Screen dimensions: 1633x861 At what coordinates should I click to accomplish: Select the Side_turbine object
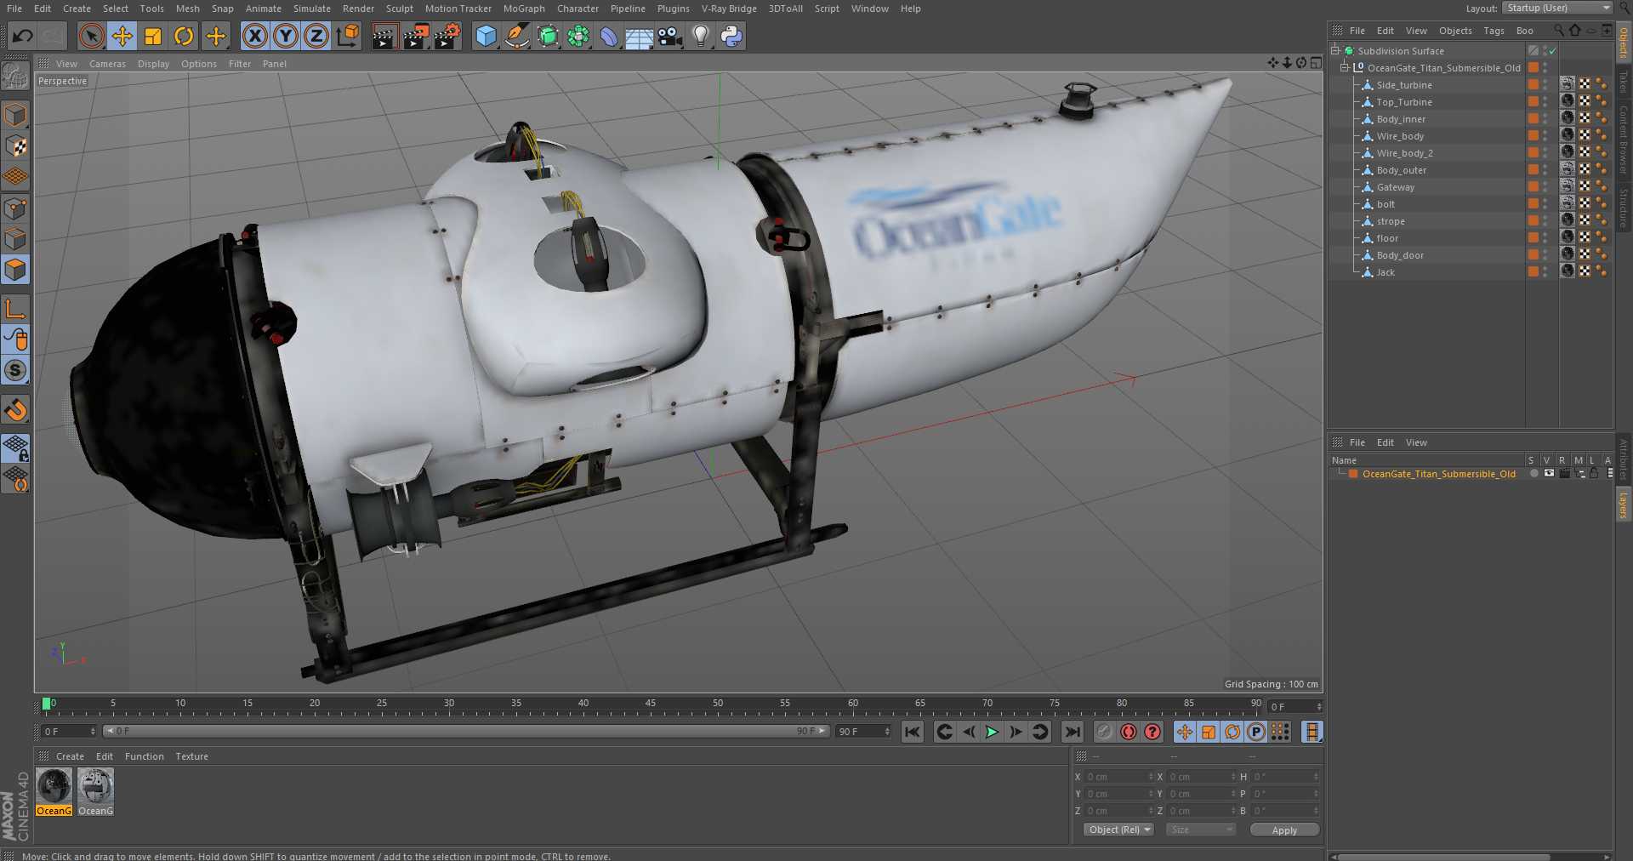[x=1403, y=85]
